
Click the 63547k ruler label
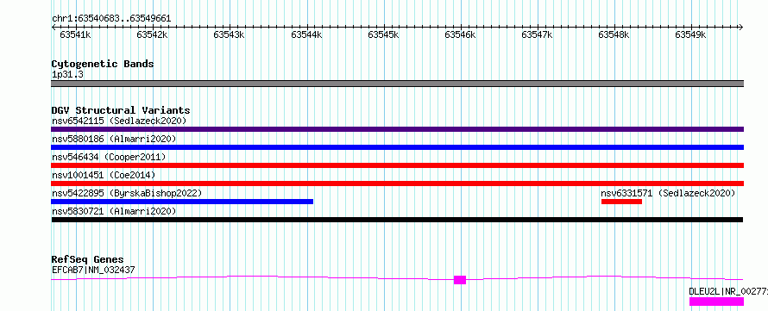click(537, 34)
